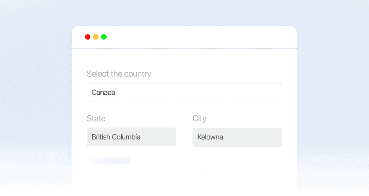Click the blank title bar area beside the window dots
This screenshot has height=196, width=369.
pyautogui.click(x=196, y=37)
